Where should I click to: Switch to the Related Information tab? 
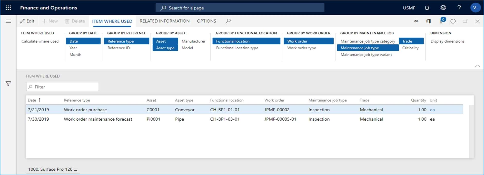tap(164, 21)
